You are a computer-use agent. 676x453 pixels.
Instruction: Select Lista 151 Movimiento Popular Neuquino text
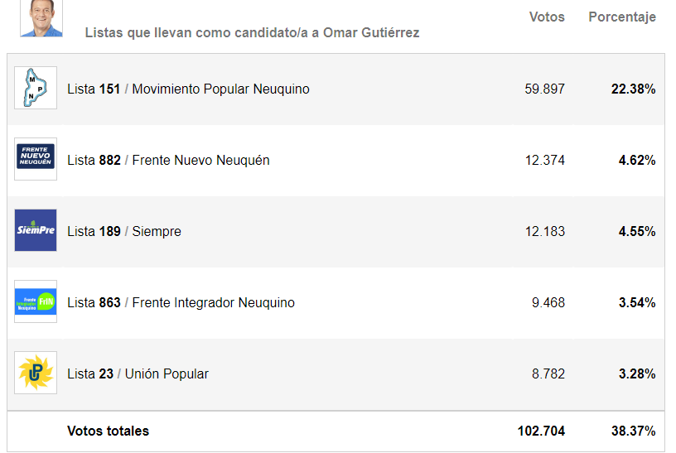188,89
